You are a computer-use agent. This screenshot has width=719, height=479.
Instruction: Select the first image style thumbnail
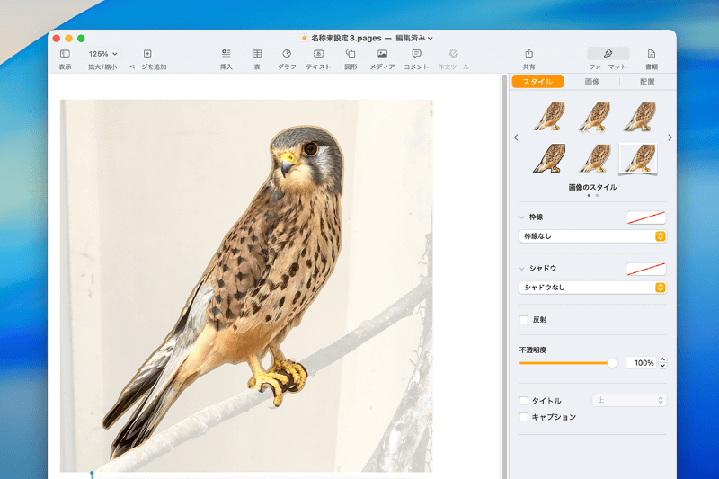[549, 117]
